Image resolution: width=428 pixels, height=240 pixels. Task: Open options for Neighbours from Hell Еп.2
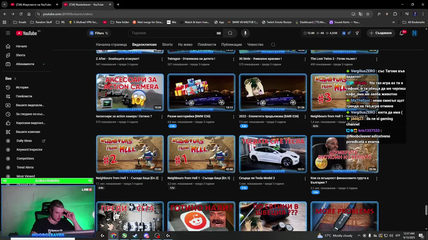click(x=162, y=179)
